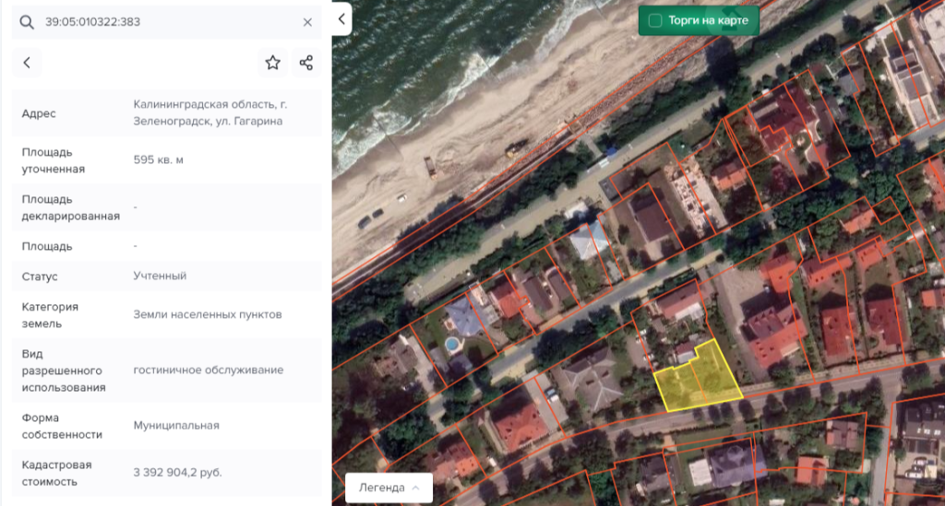The image size is (945, 506).
Task: Click the '595 кв. м' area value
Action: (159, 160)
